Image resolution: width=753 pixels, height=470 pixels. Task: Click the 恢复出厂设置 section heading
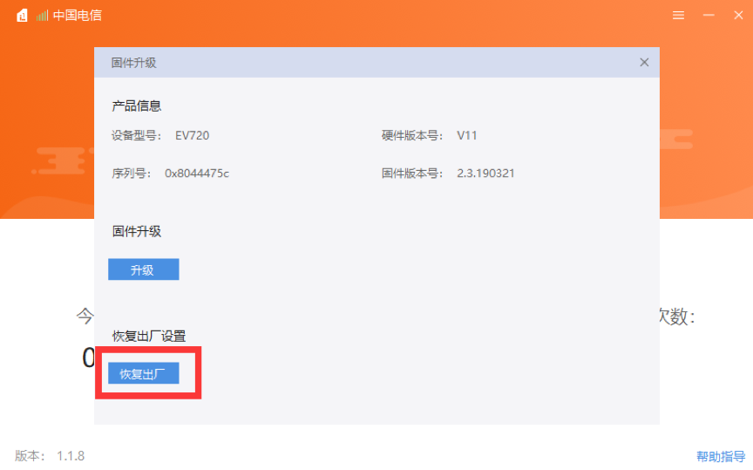tap(149, 336)
